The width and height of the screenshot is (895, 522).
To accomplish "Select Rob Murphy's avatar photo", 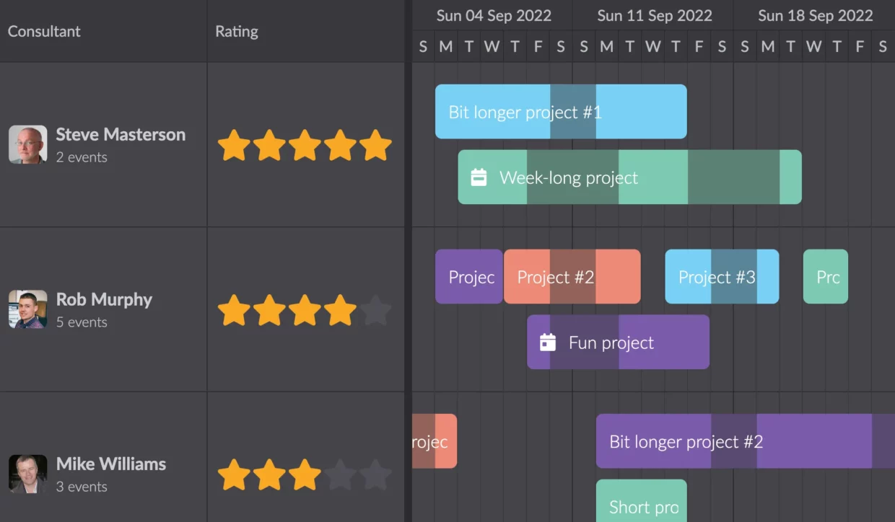I will click(x=28, y=309).
